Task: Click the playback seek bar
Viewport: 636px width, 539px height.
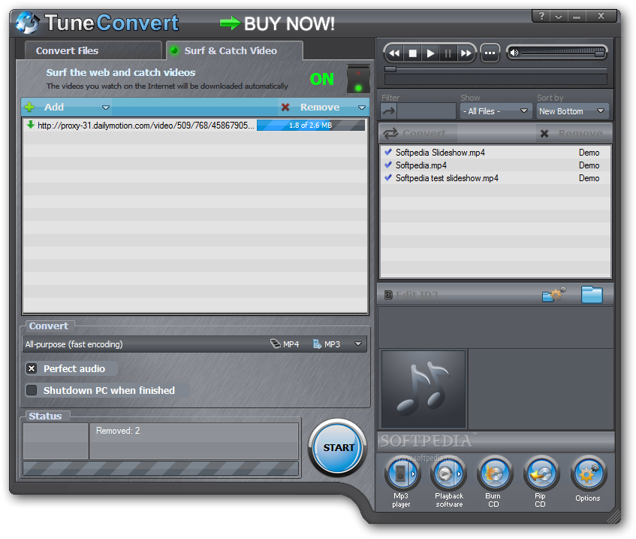Action: (x=496, y=69)
